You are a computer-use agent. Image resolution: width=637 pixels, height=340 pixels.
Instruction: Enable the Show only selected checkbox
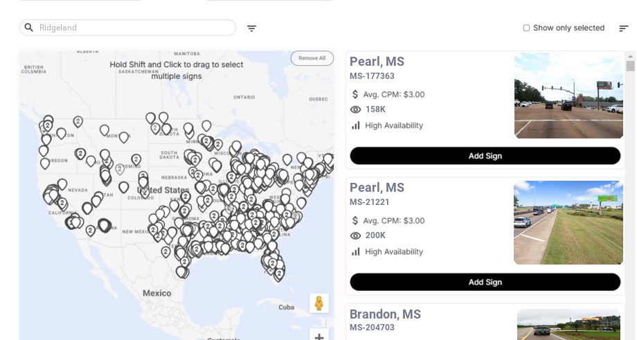[526, 28]
